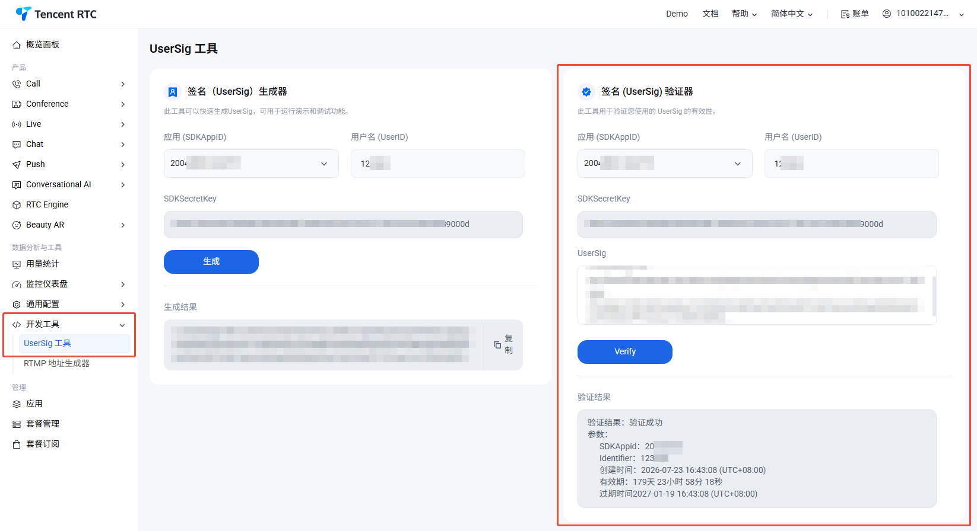Click the 应用 layers icon

[17, 404]
